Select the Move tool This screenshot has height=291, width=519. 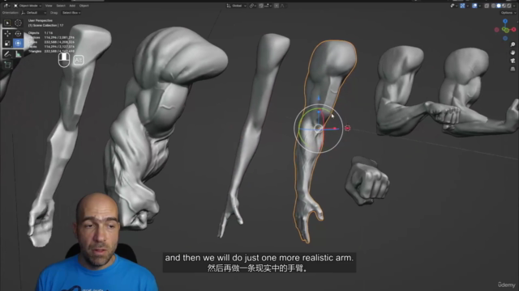7,34
